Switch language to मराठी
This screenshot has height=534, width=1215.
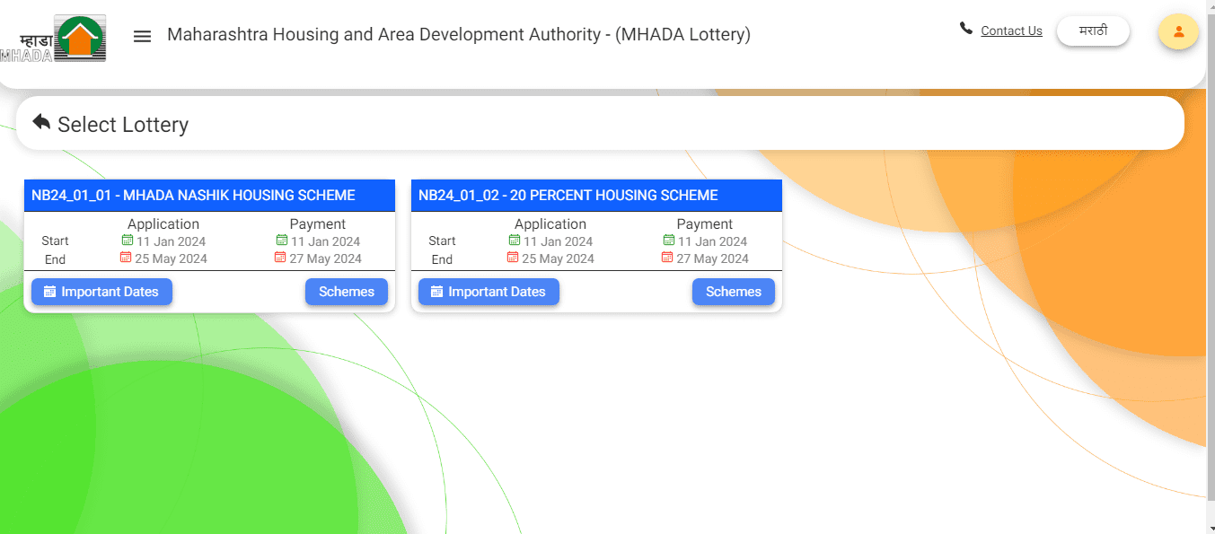click(x=1093, y=31)
